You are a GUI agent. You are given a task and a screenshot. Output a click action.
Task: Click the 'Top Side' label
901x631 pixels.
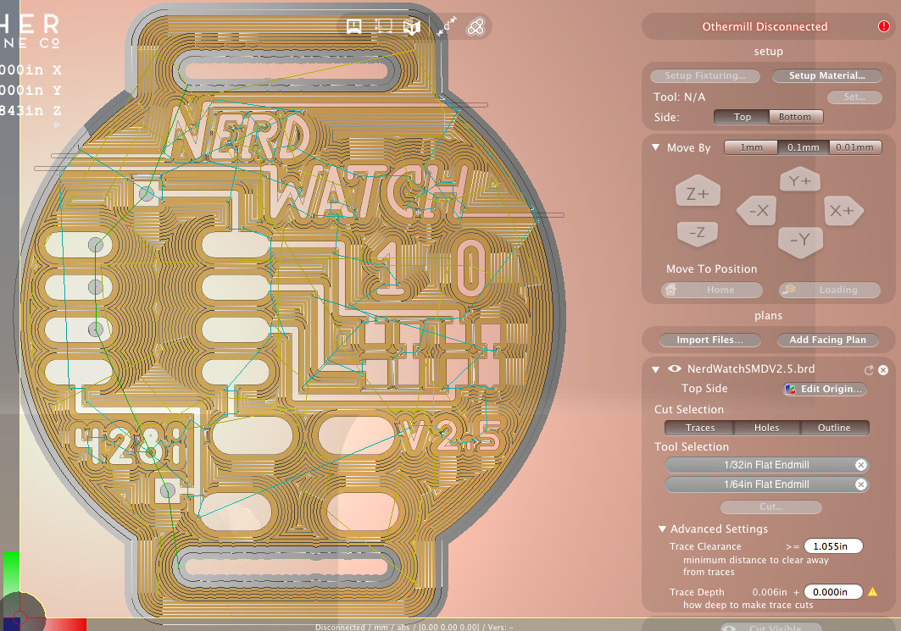pos(704,389)
